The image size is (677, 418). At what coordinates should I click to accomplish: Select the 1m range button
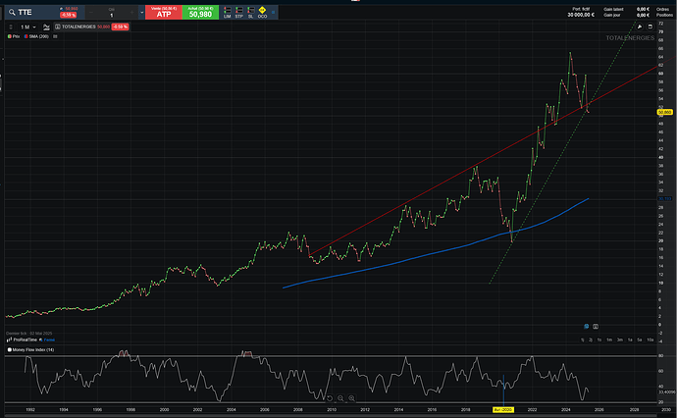tap(609, 340)
